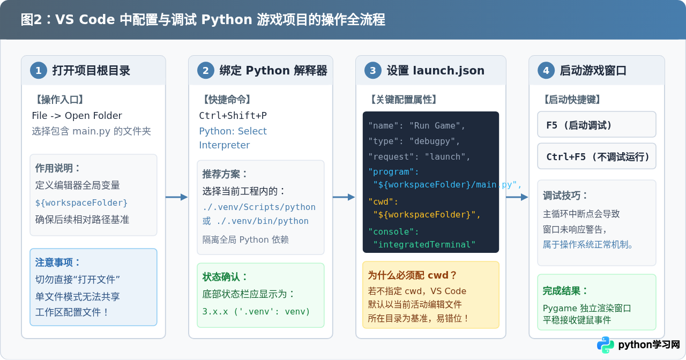Click the subheading 为什么必须配 cwd？
The width and height of the screenshot is (686, 360).
click(x=413, y=275)
